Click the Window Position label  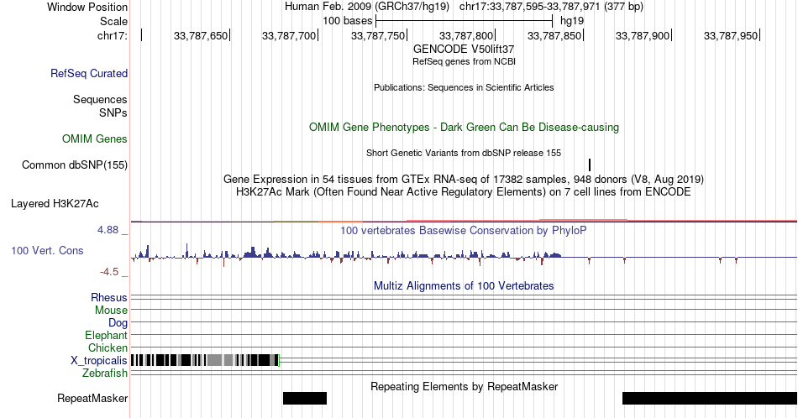(87, 7)
